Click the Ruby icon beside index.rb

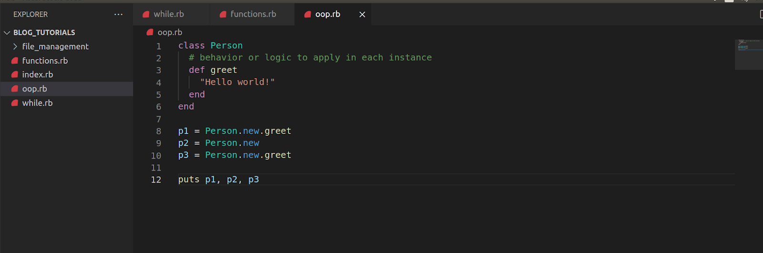(15, 74)
